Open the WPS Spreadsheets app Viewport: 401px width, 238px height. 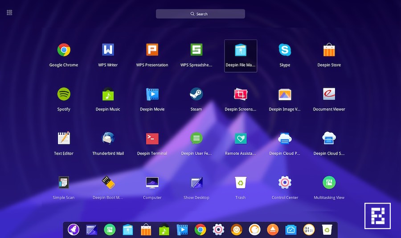196,49
